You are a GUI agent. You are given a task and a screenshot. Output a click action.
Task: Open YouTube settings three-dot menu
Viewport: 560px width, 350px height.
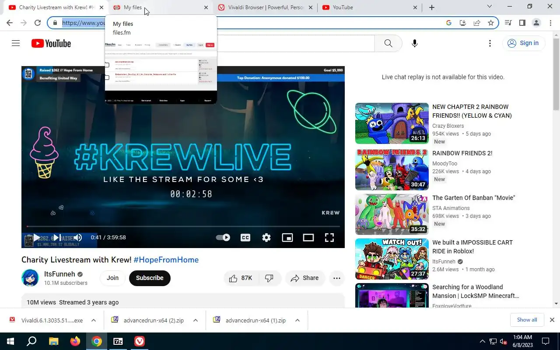(x=490, y=43)
